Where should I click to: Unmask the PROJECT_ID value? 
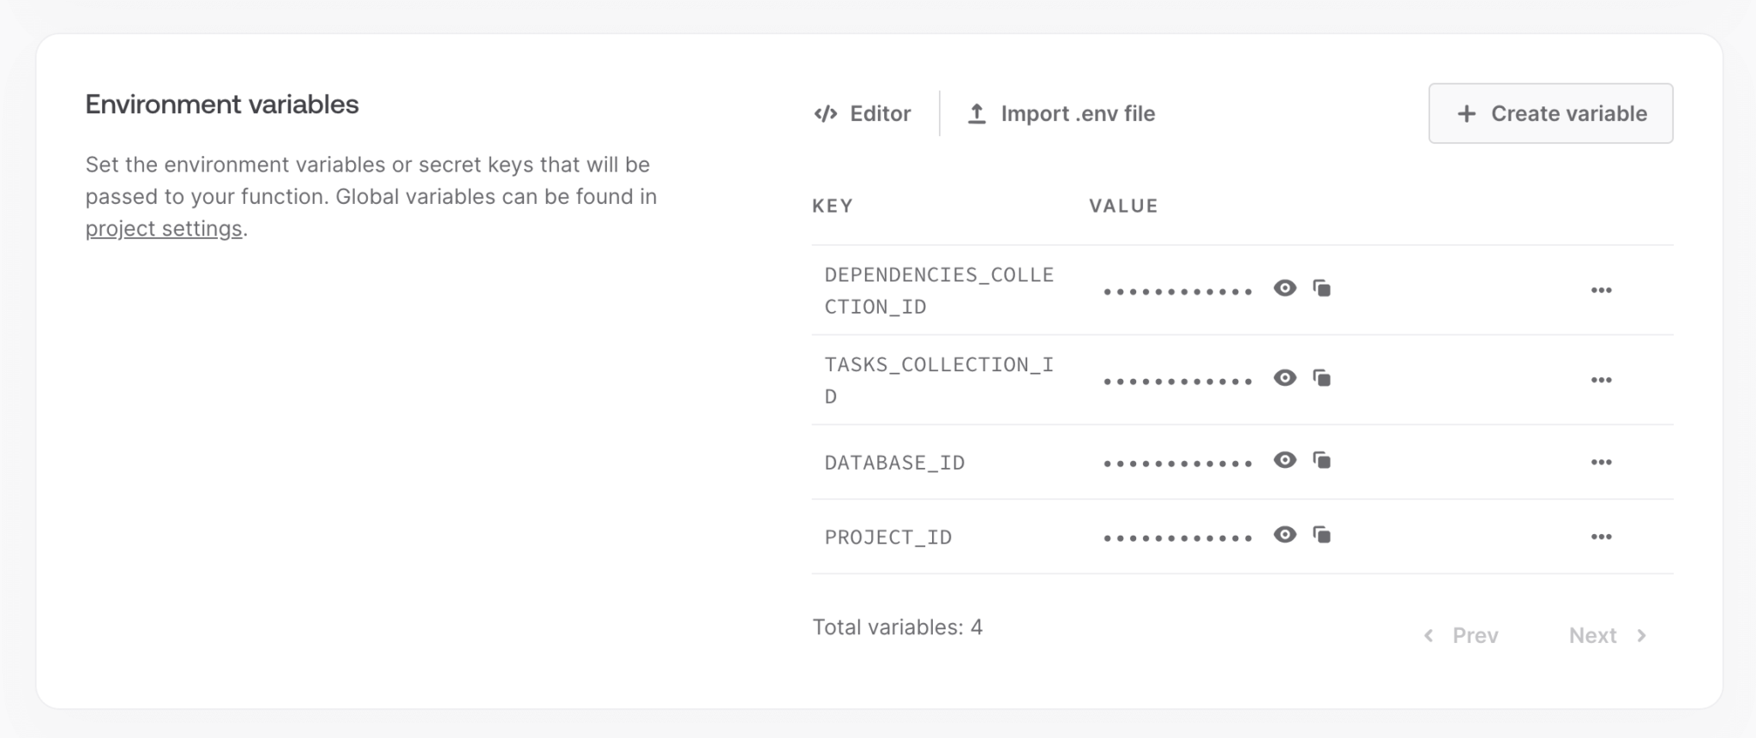[x=1284, y=535]
